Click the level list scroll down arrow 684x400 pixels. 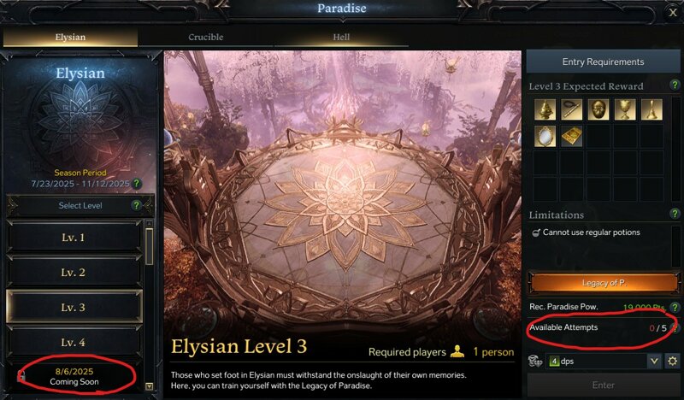pos(149,386)
